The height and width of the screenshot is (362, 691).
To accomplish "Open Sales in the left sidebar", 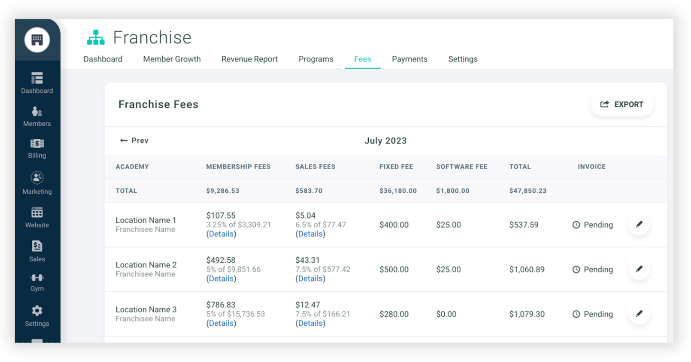I will coord(37,251).
